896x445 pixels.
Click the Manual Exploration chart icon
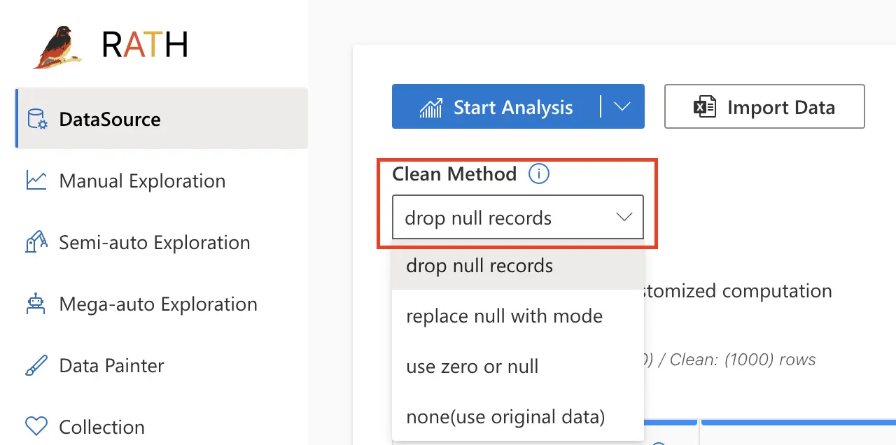36,181
